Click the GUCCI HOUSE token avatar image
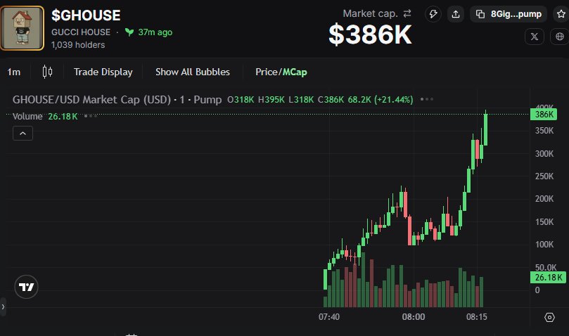The width and height of the screenshot is (569, 336). click(22, 28)
